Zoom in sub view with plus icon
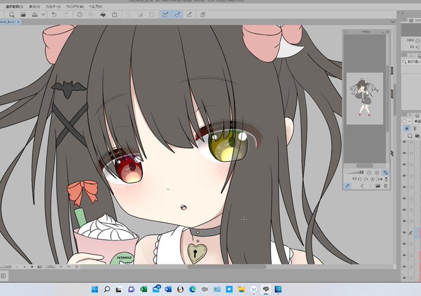421x296 pixels. tap(376, 172)
